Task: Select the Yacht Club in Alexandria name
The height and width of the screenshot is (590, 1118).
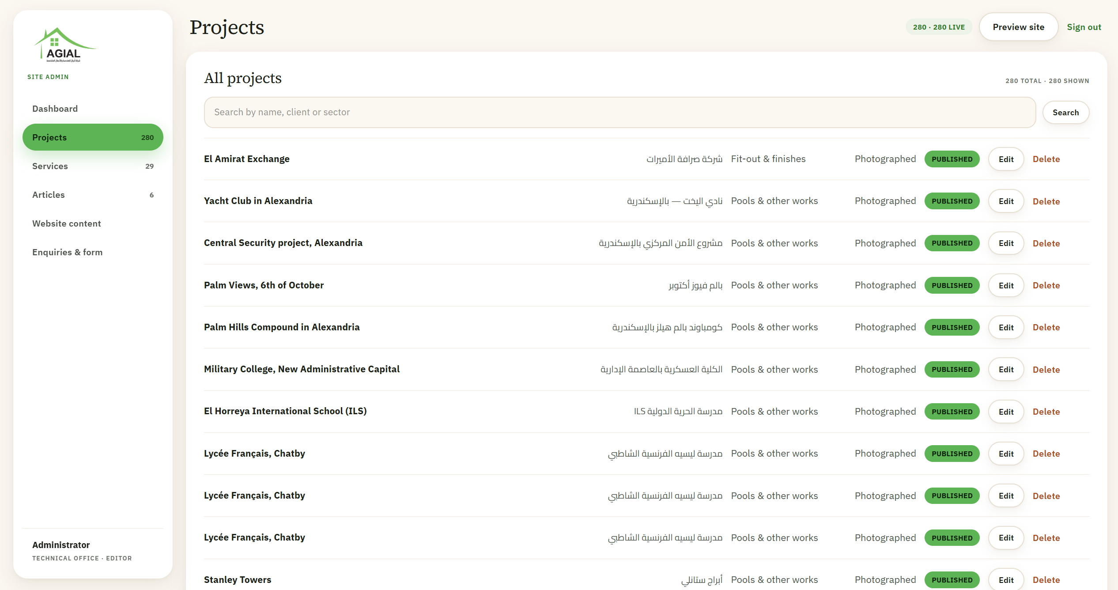Action: [x=258, y=201]
